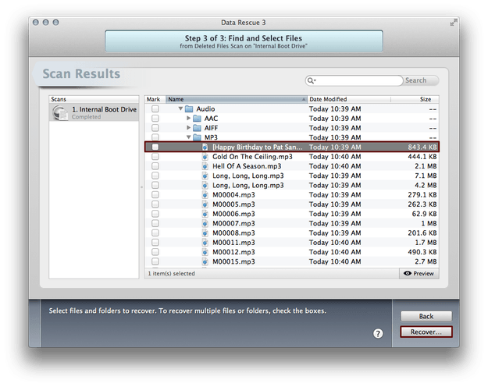Click the Search button
This screenshot has width=488, height=387.
[x=419, y=80]
